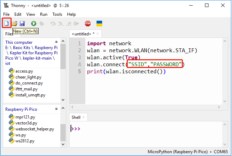Stop the backend with the red STOP icon
Image resolution: width=232 pixels, height=156 pixels.
88,23
